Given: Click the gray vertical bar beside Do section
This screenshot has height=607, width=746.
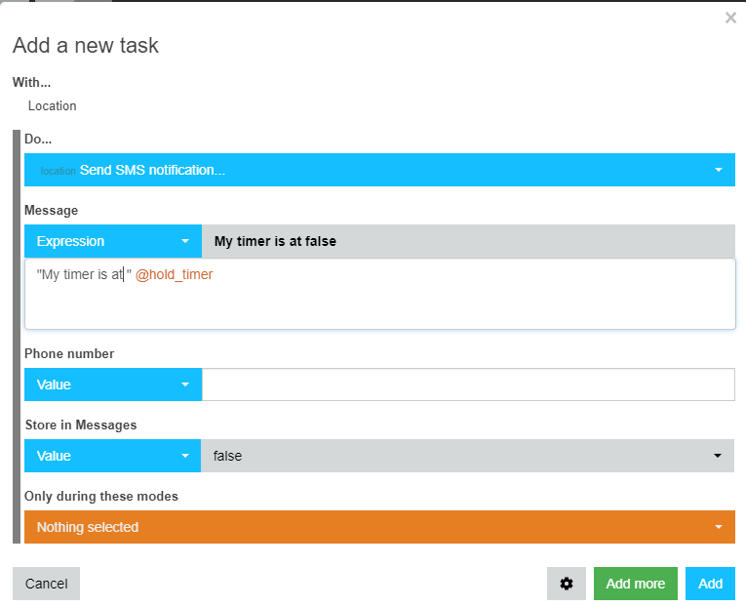Looking at the screenshot, I should click(x=17, y=337).
